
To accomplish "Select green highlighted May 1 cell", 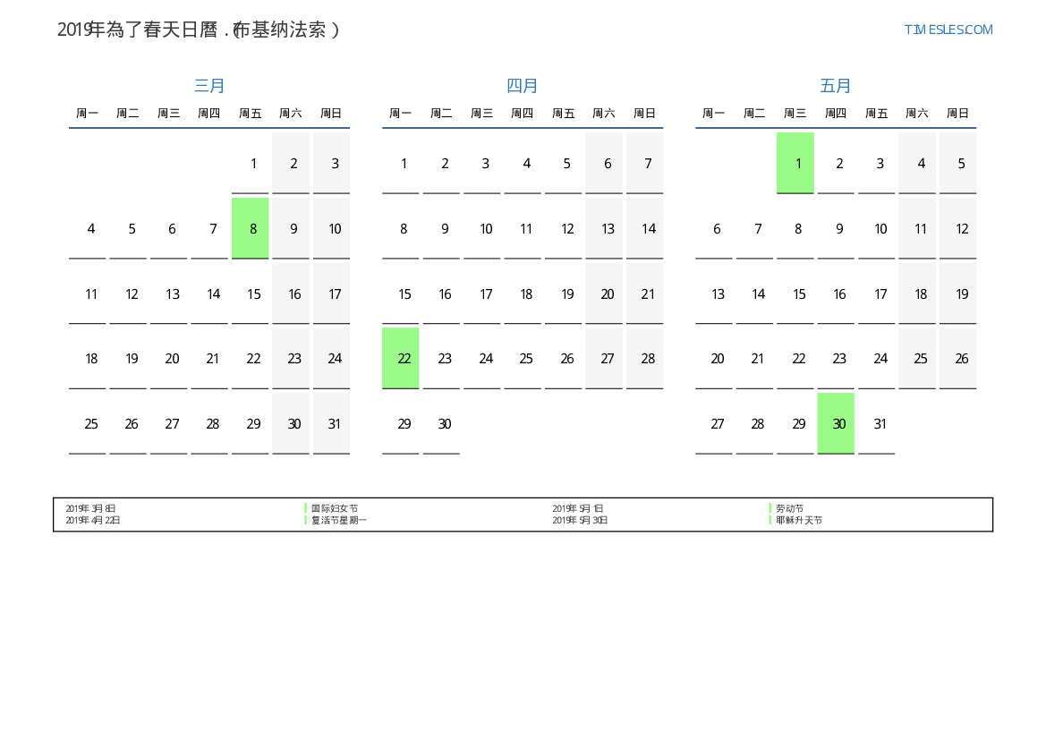I will click(x=795, y=163).
